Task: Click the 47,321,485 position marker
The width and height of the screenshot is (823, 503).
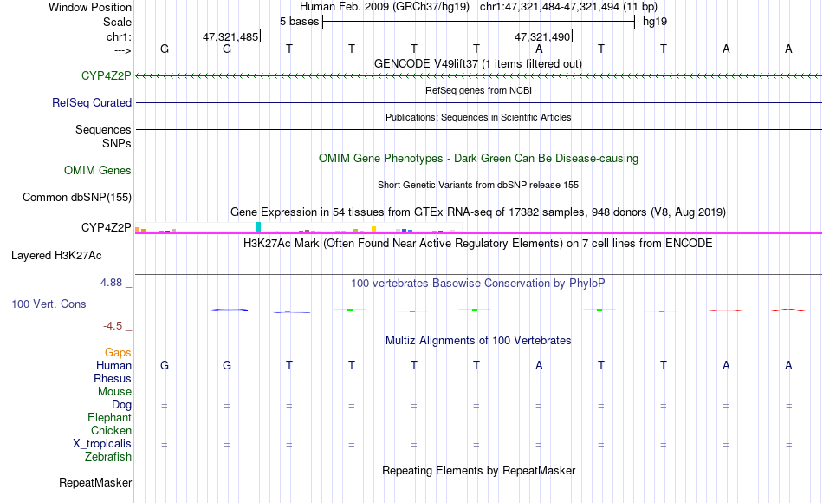Action: point(230,36)
